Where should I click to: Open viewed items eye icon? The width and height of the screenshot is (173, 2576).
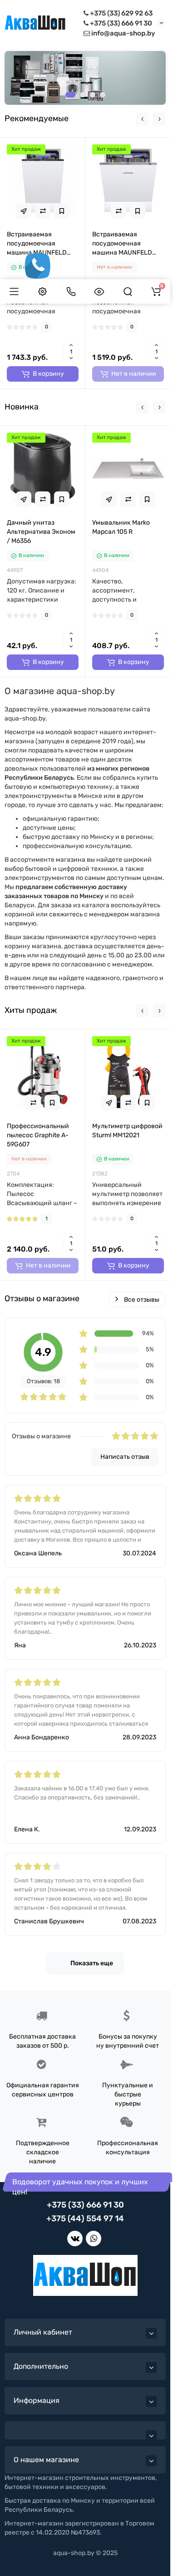[x=99, y=291]
